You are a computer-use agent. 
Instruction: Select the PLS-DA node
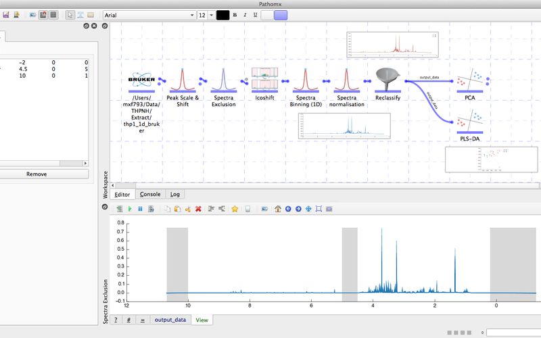pos(470,122)
